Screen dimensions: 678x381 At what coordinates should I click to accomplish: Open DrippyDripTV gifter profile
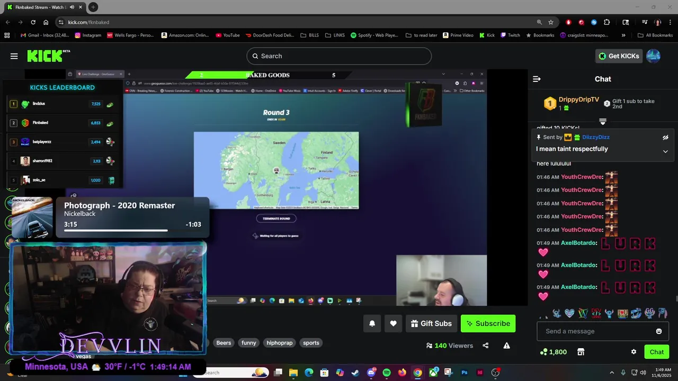click(578, 99)
